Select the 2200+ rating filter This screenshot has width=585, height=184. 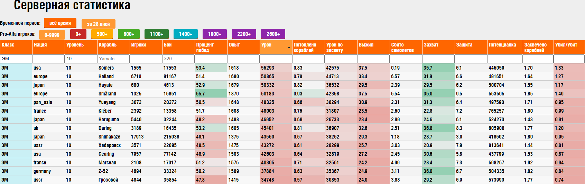(244, 34)
